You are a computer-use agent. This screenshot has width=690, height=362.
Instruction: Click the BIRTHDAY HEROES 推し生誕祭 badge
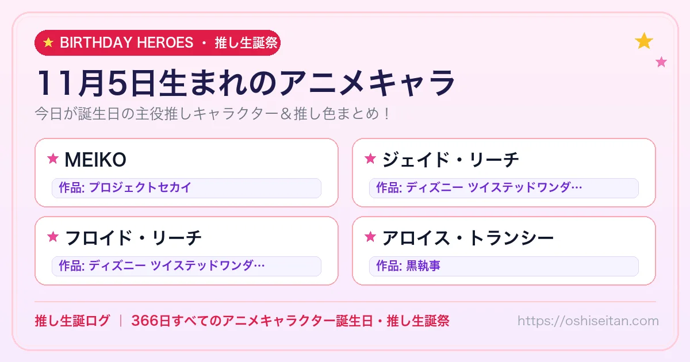[158, 43]
